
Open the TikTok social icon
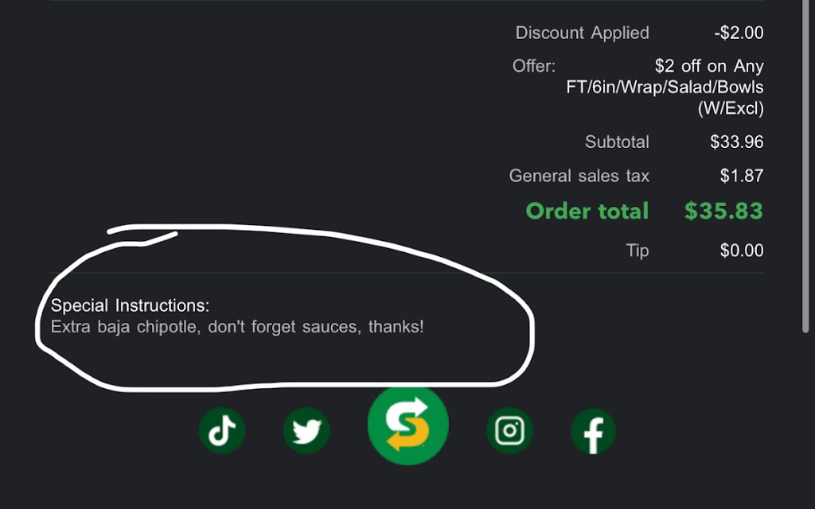(222, 431)
